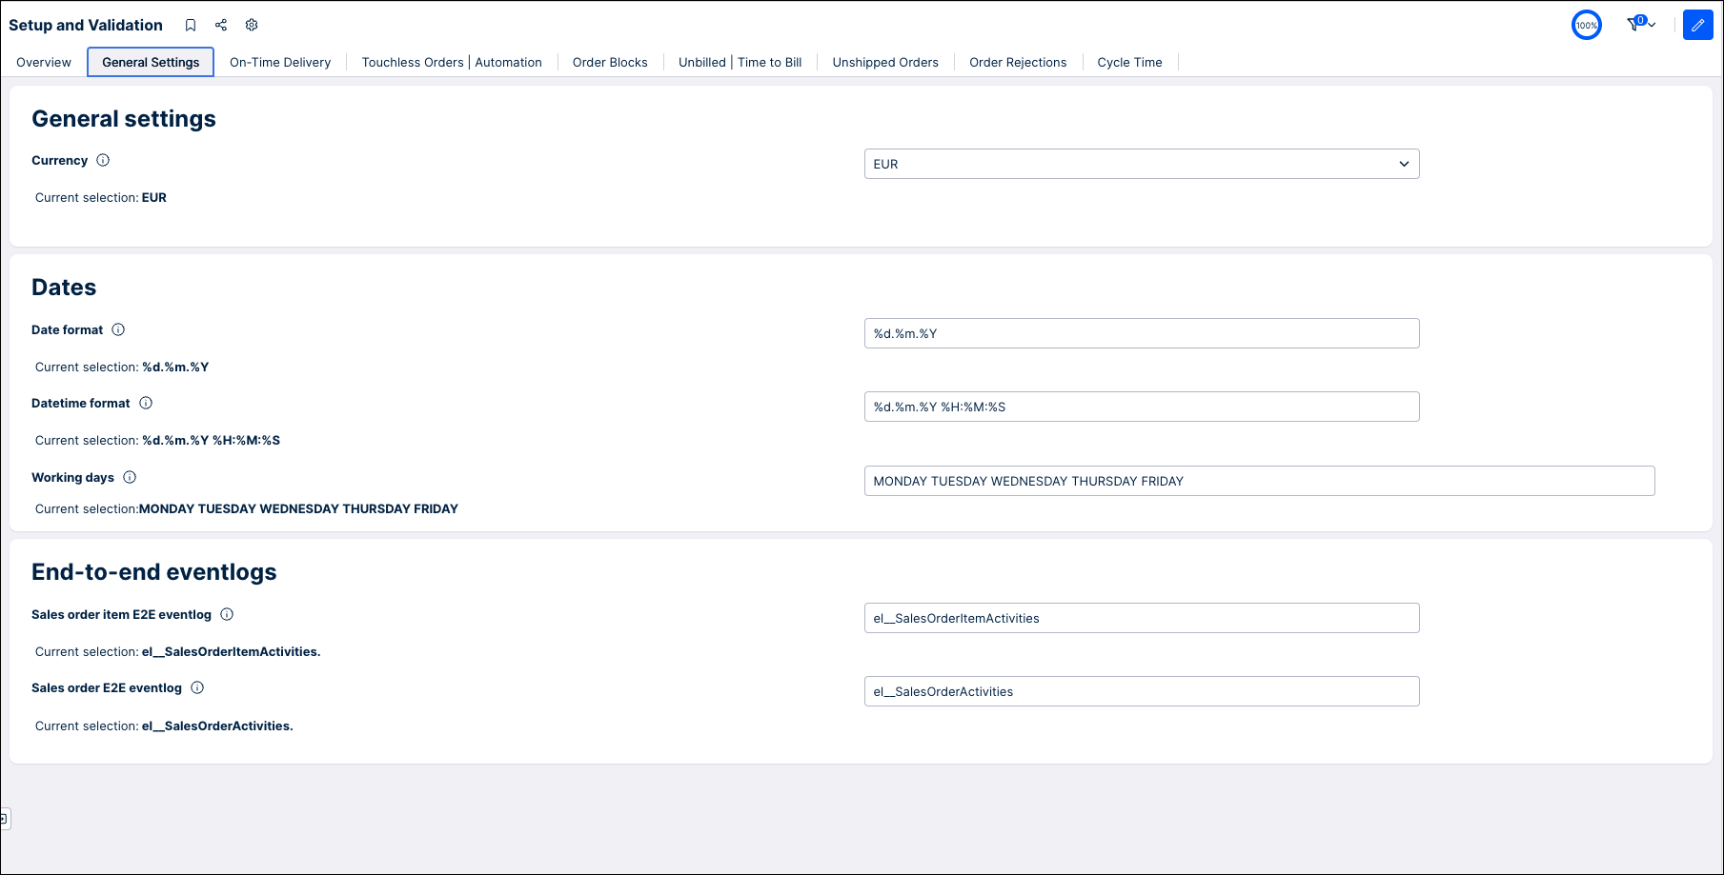
Task: Click Current selection MONDAY TUESDAY working days text
Action: click(x=247, y=509)
